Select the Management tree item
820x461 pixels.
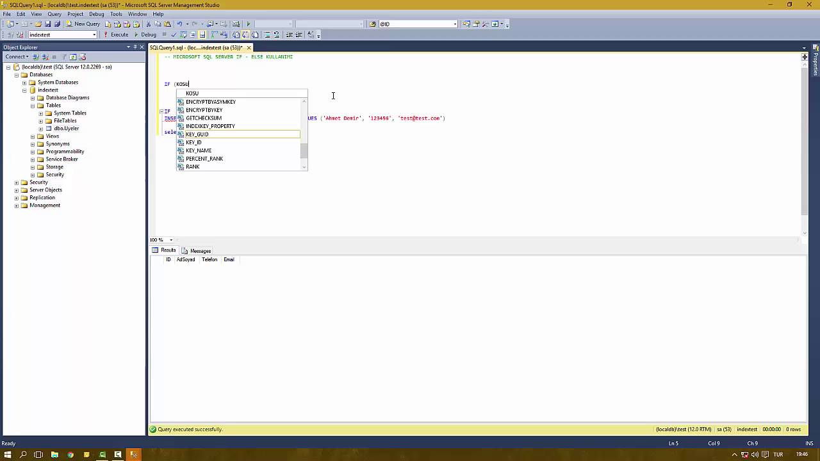click(x=45, y=206)
